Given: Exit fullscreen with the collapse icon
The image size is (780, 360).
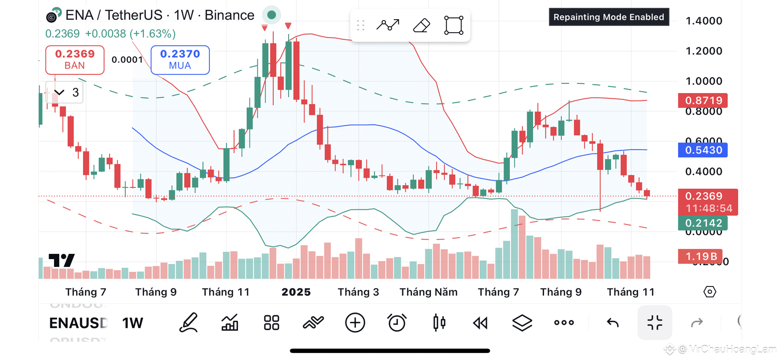Looking at the screenshot, I should (655, 323).
